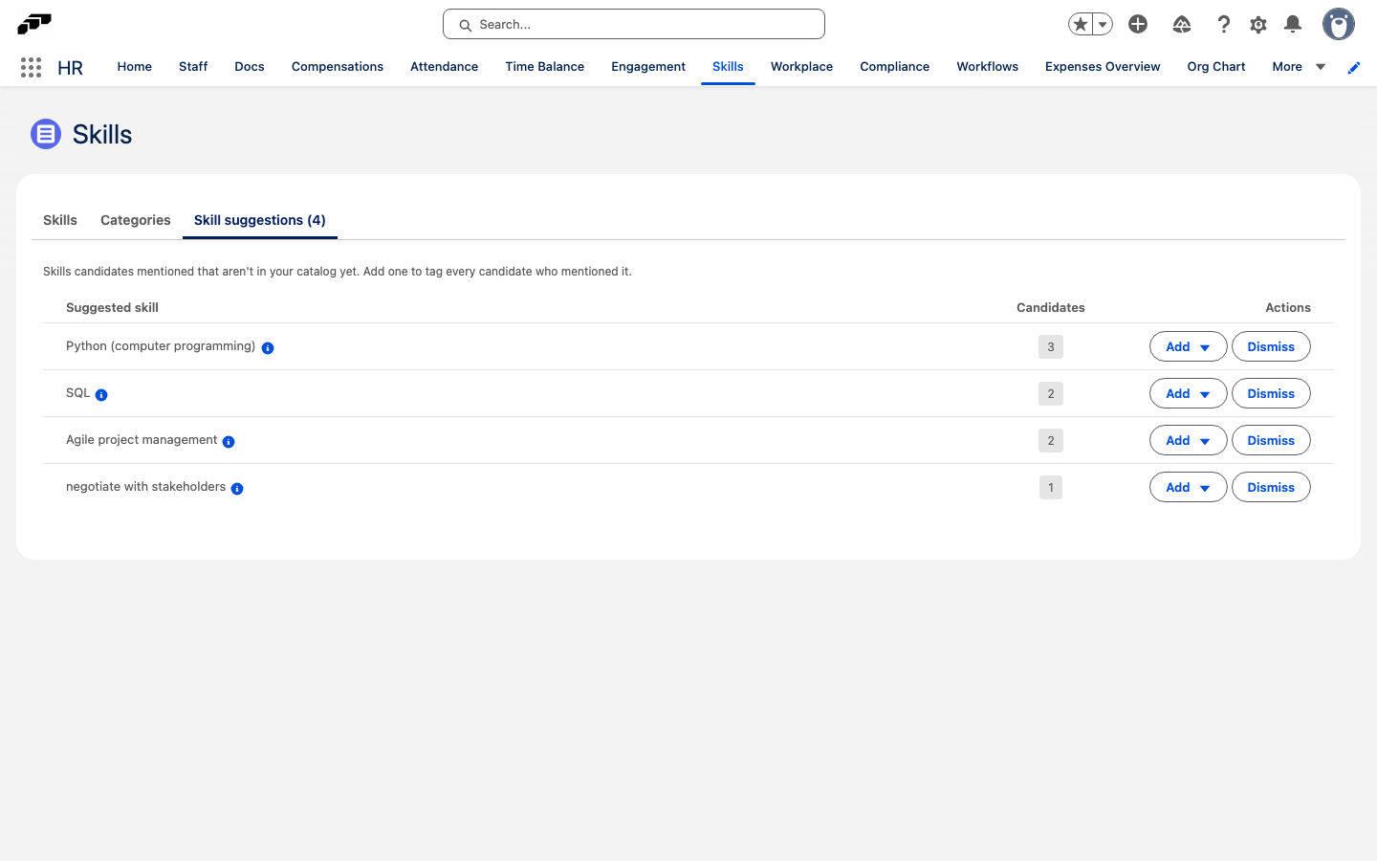Open the notifications bell
The height and width of the screenshot is (861, 1377).
coord(1293,24)
